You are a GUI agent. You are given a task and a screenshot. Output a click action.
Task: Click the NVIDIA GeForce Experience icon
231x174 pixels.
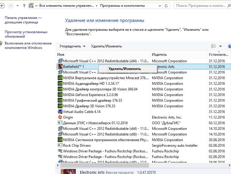coord(60,95)
